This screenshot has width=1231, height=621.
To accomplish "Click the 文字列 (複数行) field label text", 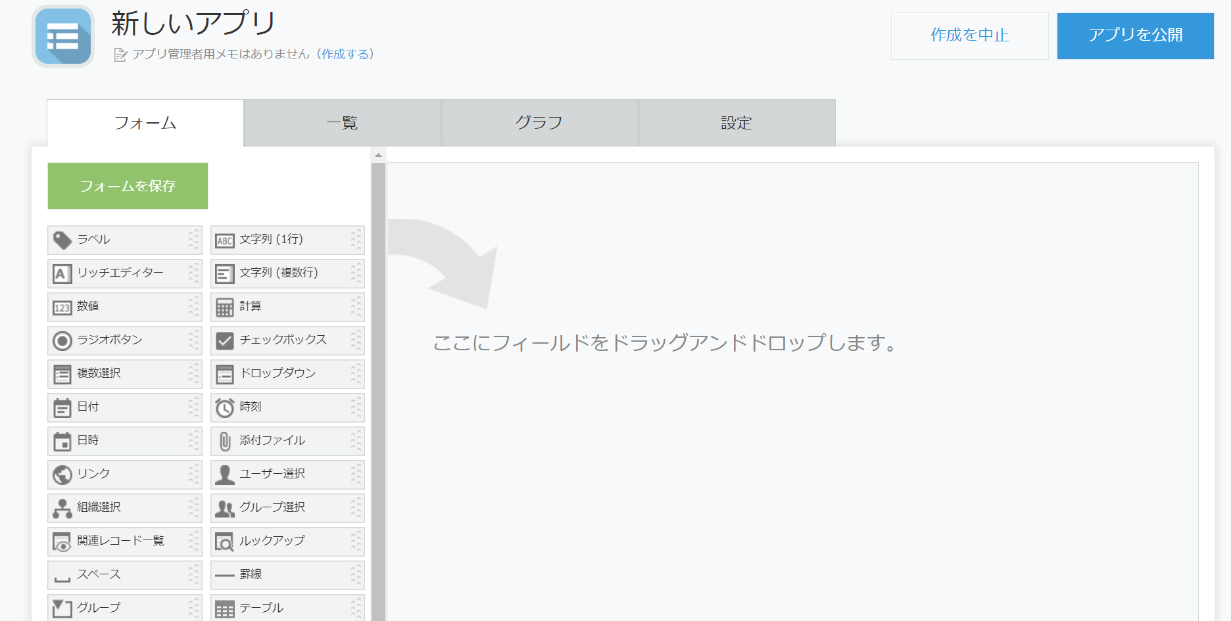I will click(x=278, y=273).
